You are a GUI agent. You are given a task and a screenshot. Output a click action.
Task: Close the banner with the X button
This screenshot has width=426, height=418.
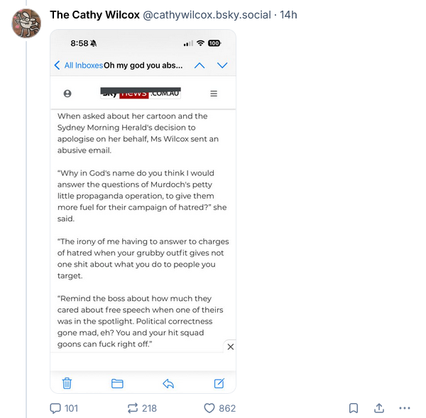(x=230, y=347)
